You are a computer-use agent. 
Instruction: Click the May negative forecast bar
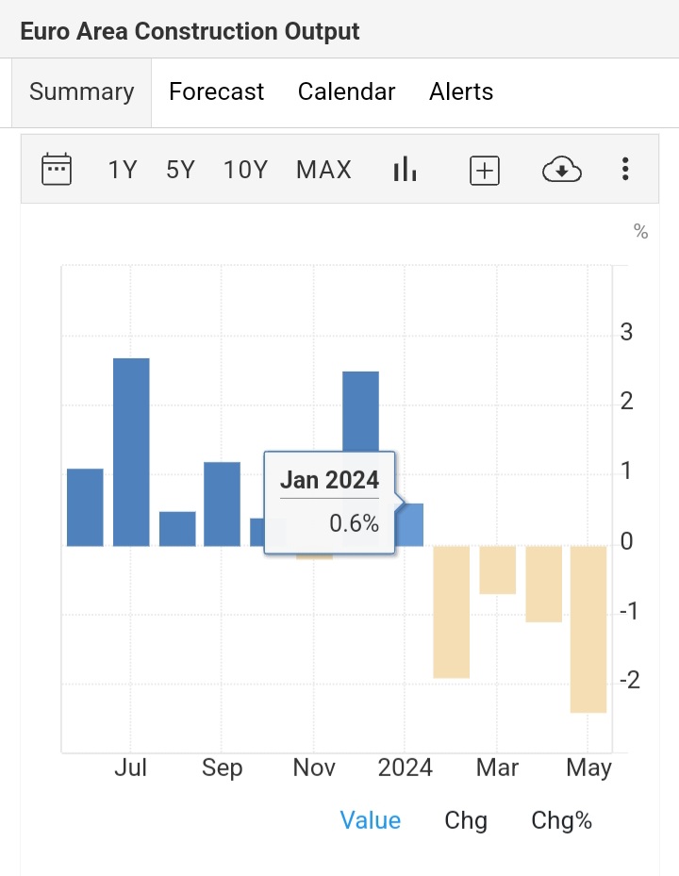point(588,629)
